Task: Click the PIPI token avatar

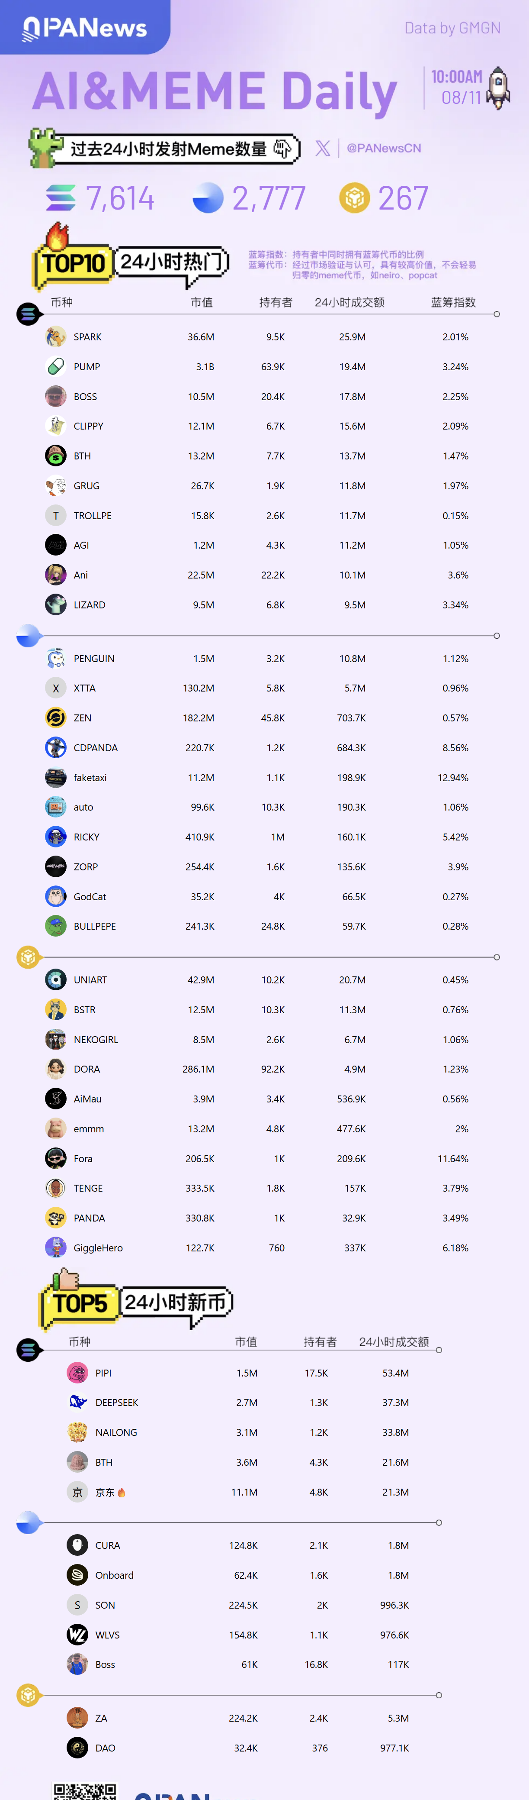Action: pyautogui.click(x=77, y=1373)
